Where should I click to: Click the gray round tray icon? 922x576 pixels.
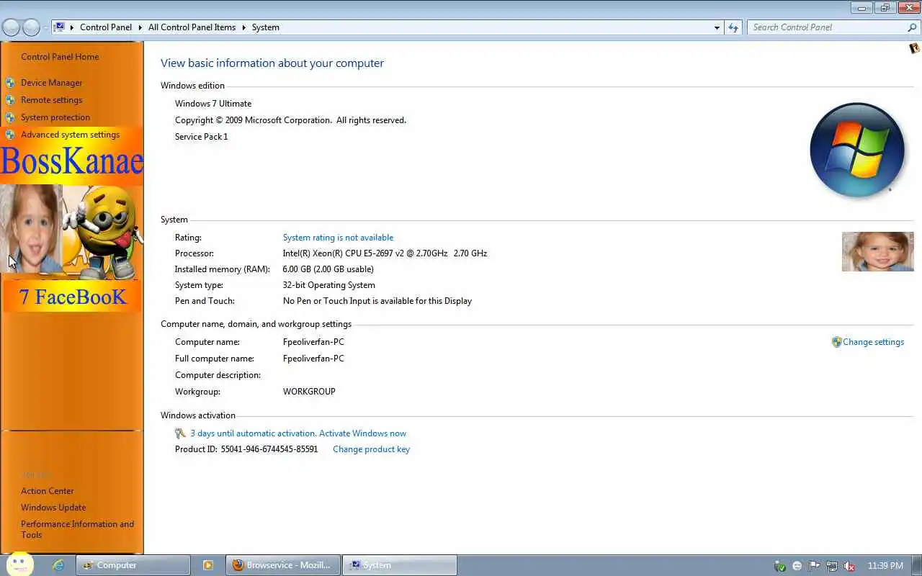[x=797, y=566]
